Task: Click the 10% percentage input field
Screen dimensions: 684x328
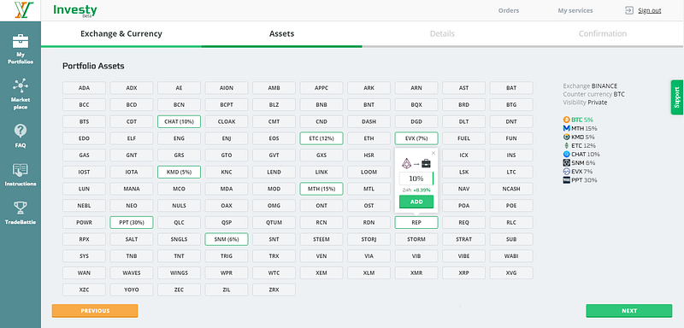Action: tap(416, 179)
